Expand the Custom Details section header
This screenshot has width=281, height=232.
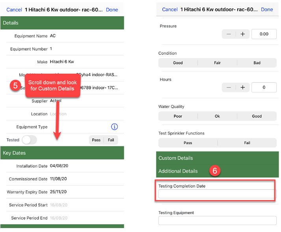(x=217, y=158)
